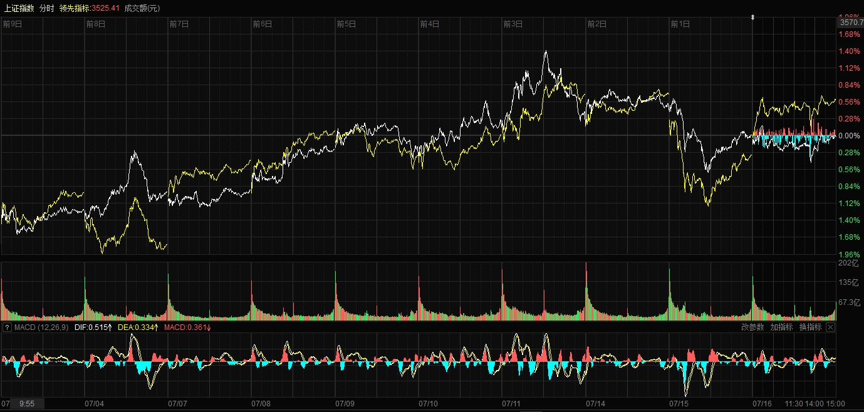This screenshot has height=412, width=864.
Task: Open 换指标 to switch indicator
Action: coord(810,327)
